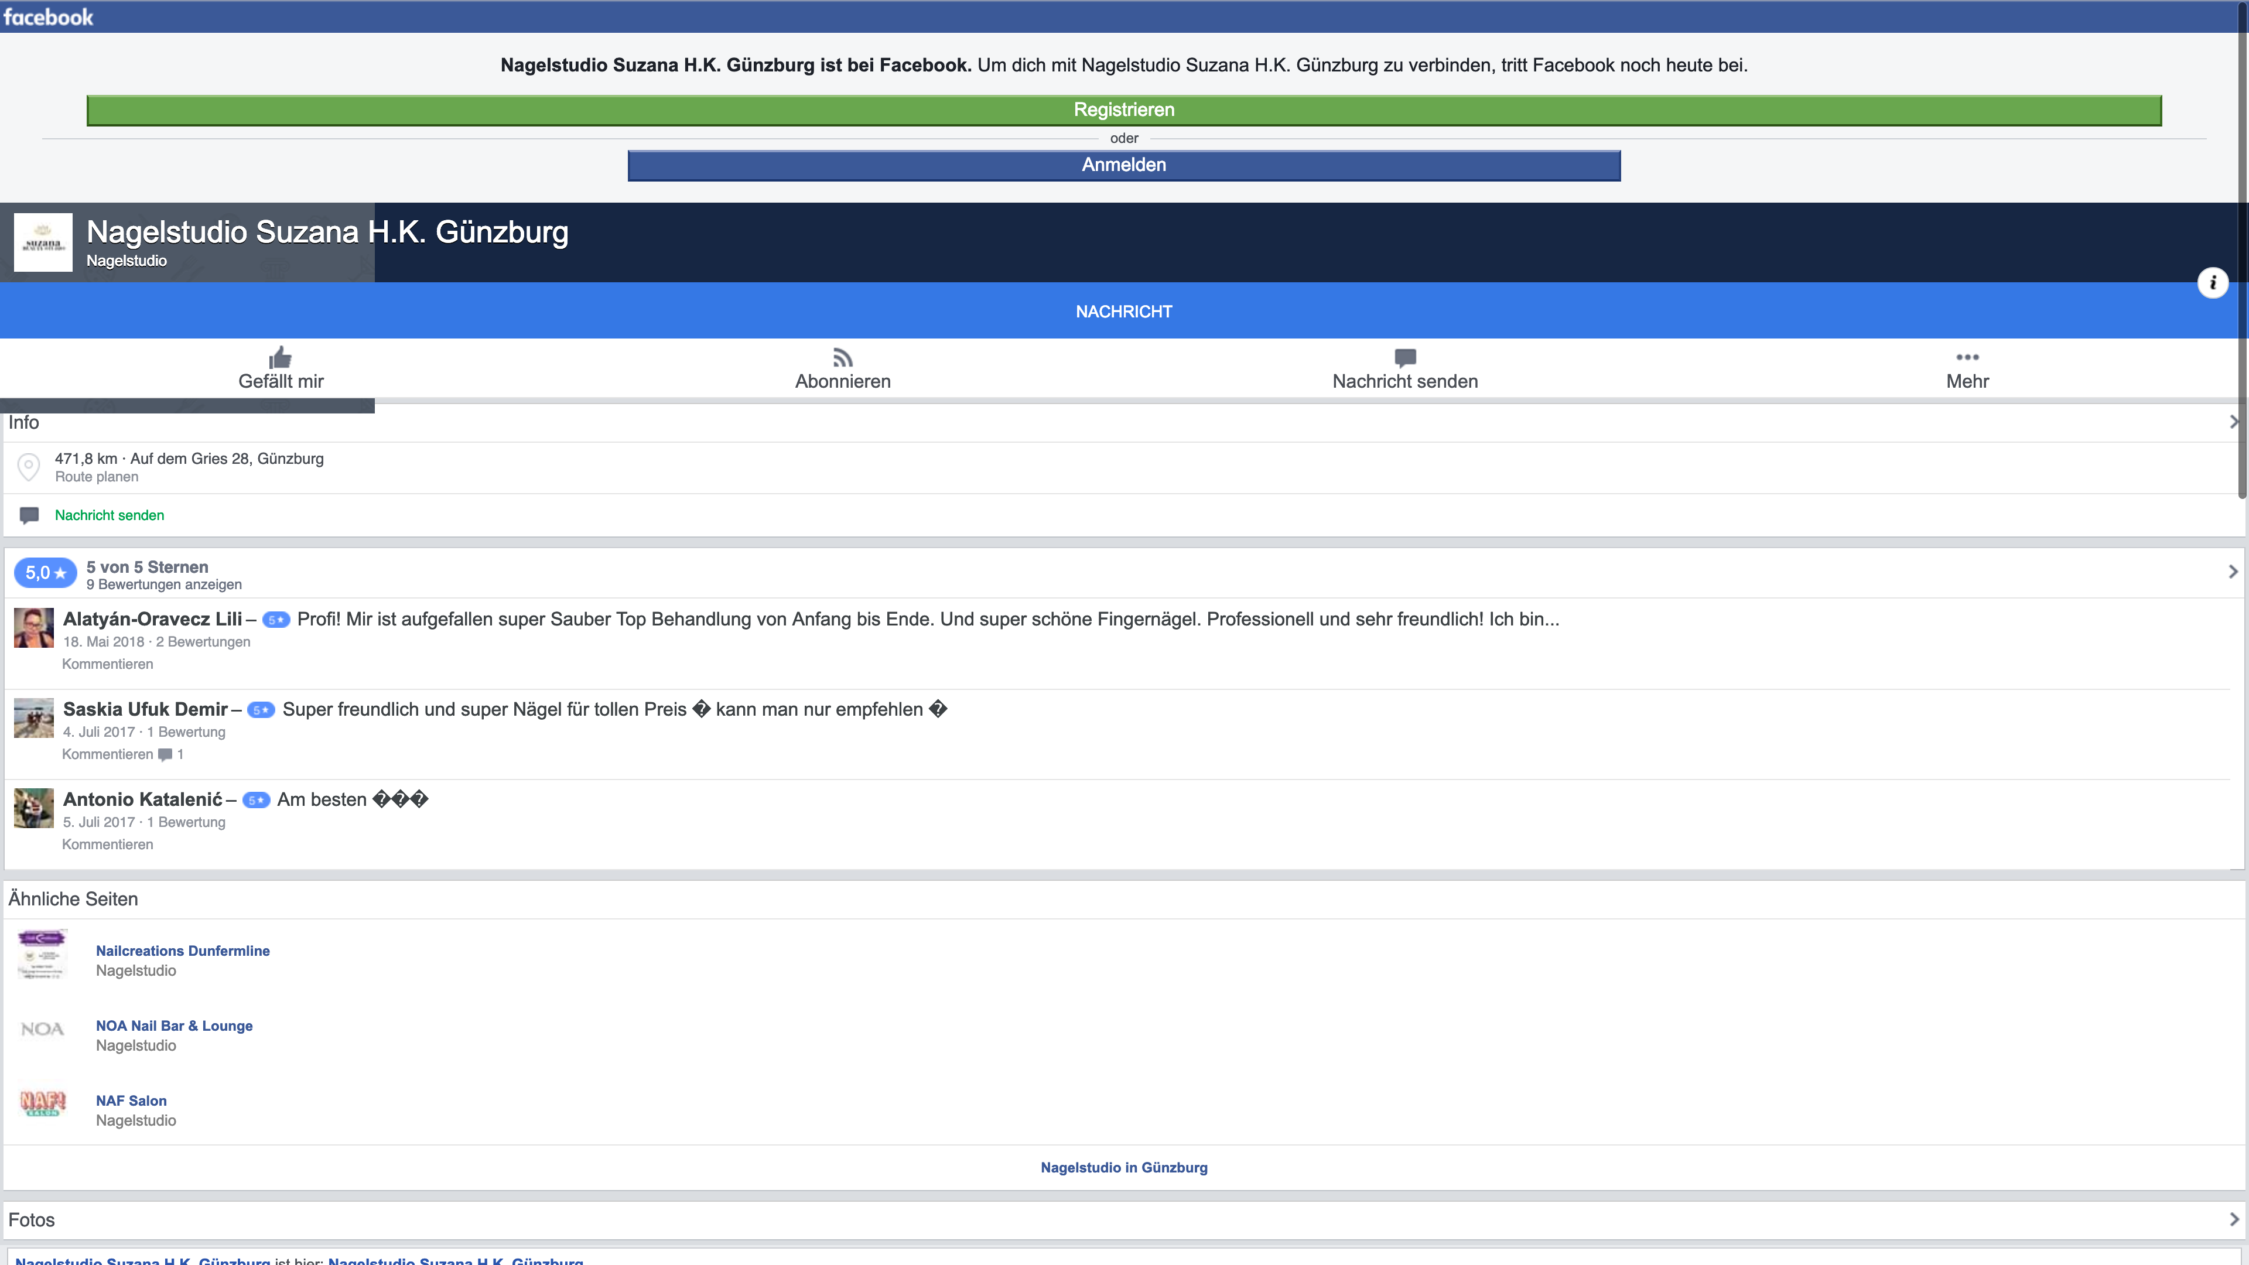
Task: Click the blue Anmelden button
Action: (x=1124, y=165)
